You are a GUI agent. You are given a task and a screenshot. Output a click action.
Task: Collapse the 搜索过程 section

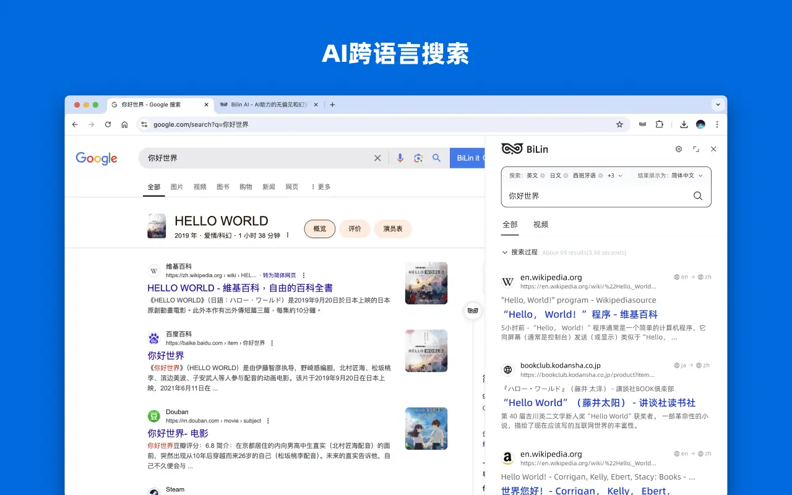click(x=506, y=252)
